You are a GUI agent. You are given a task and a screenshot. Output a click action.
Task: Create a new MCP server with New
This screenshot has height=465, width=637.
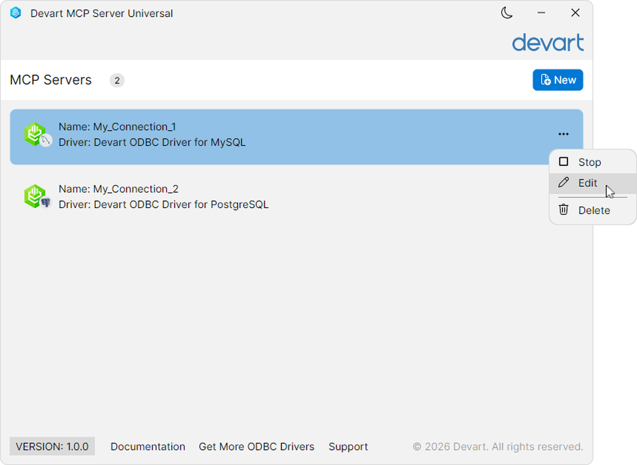558,80
